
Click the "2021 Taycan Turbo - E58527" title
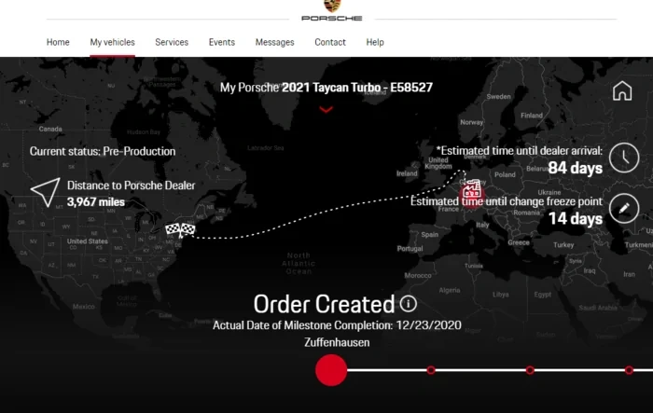(357, 88)
